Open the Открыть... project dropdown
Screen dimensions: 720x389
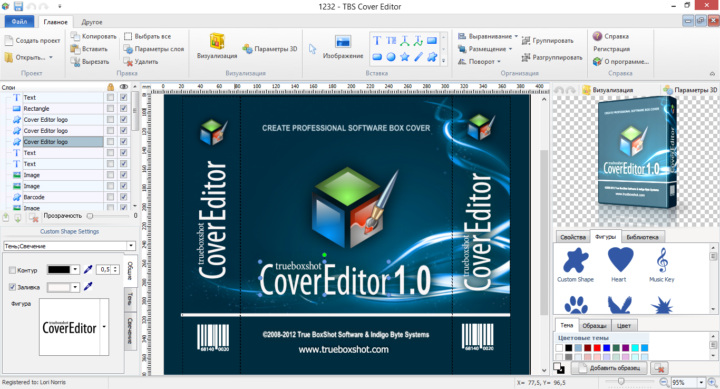51,57
